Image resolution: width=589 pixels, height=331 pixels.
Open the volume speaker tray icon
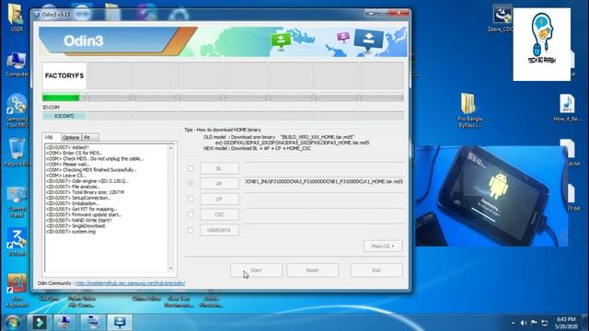point(524,323)
